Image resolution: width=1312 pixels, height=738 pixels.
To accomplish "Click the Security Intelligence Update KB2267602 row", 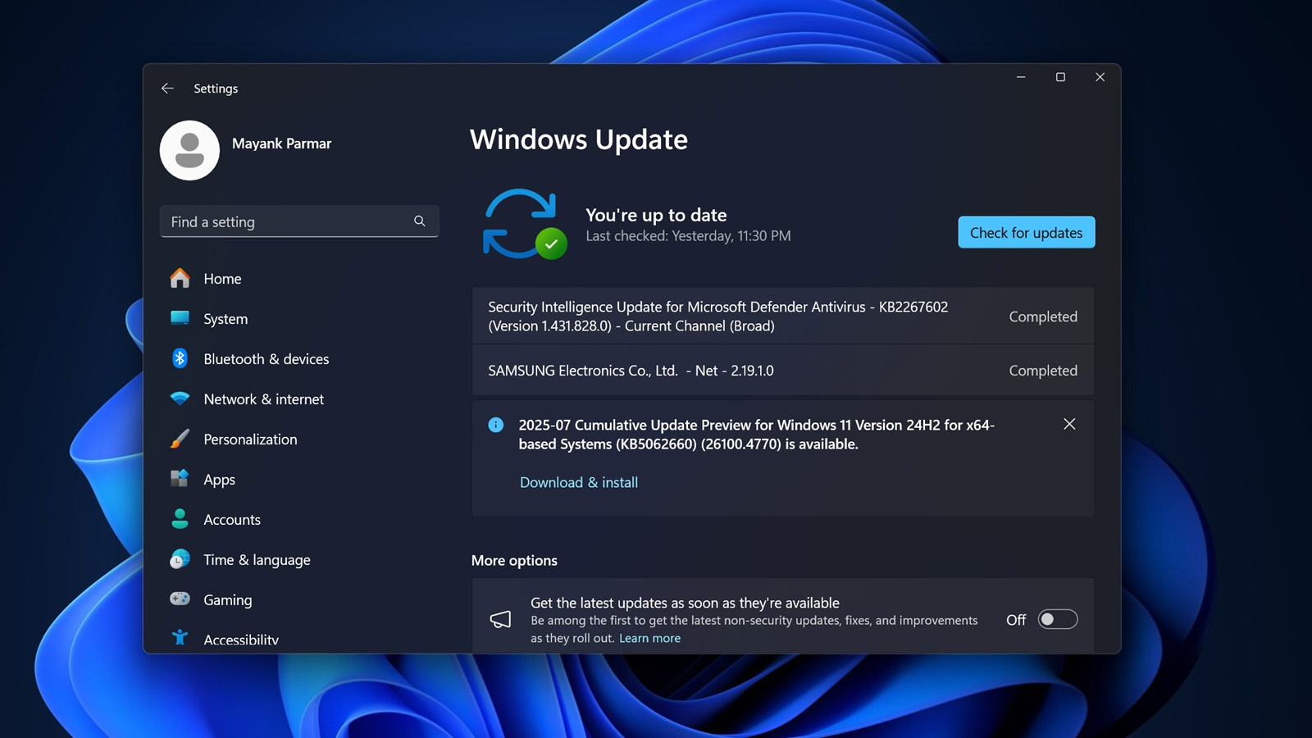I will point(783,316).
